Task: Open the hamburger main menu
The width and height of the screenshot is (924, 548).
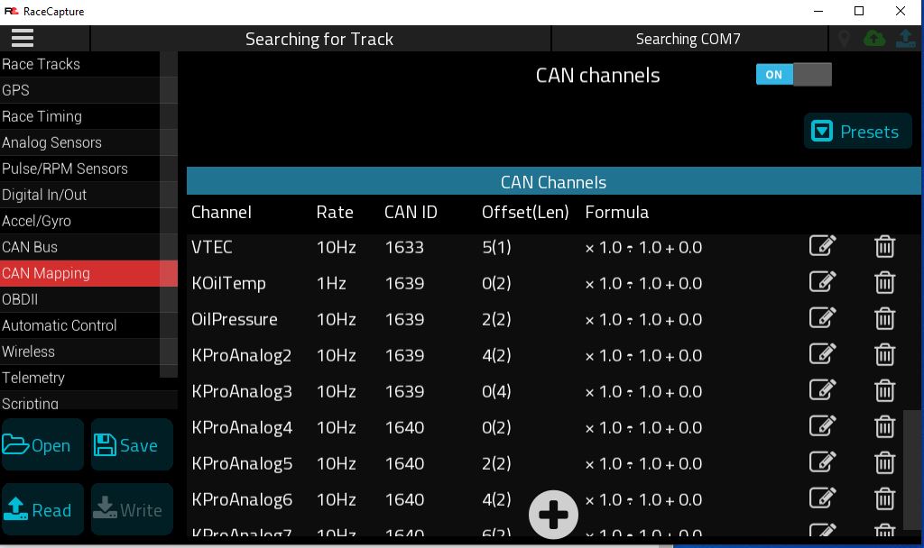Action: (23, 38)
